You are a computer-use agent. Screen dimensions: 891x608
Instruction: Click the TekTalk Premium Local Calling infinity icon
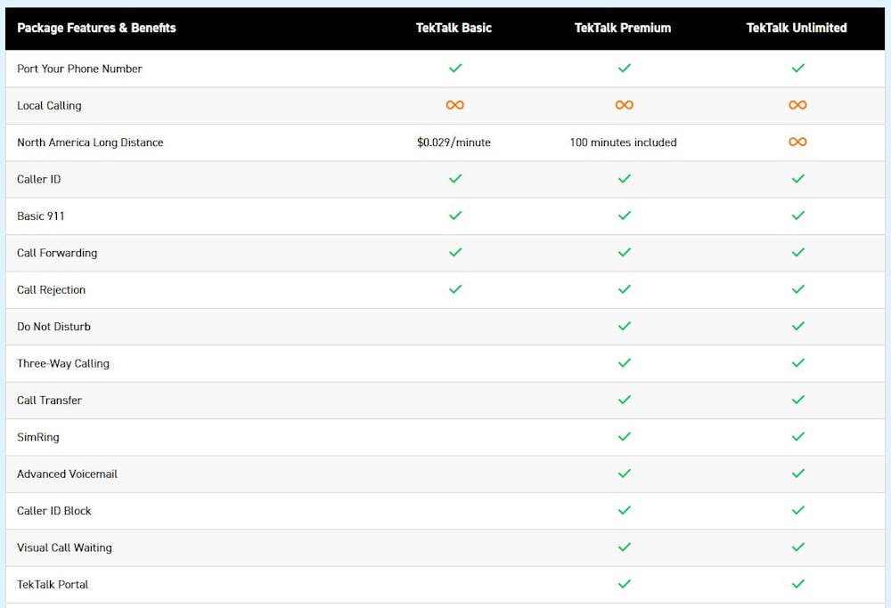tap(625, 105)
